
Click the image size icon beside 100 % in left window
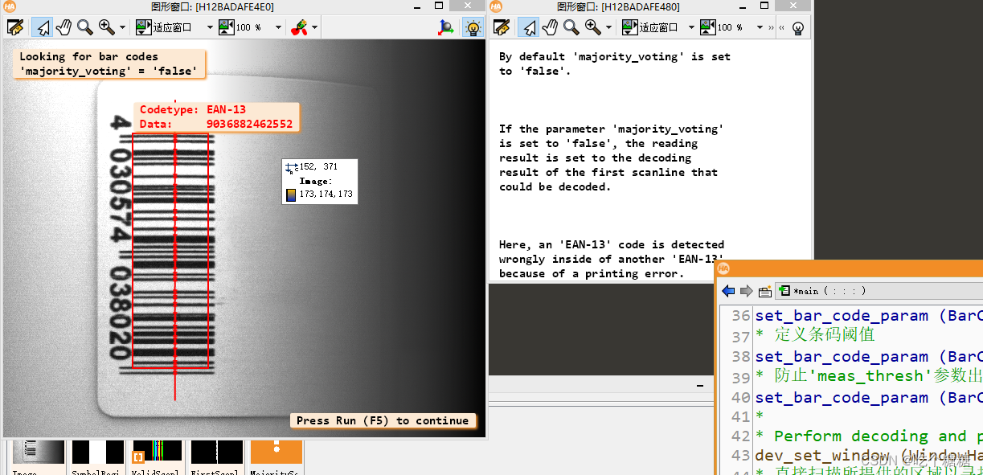coord(226,27)
